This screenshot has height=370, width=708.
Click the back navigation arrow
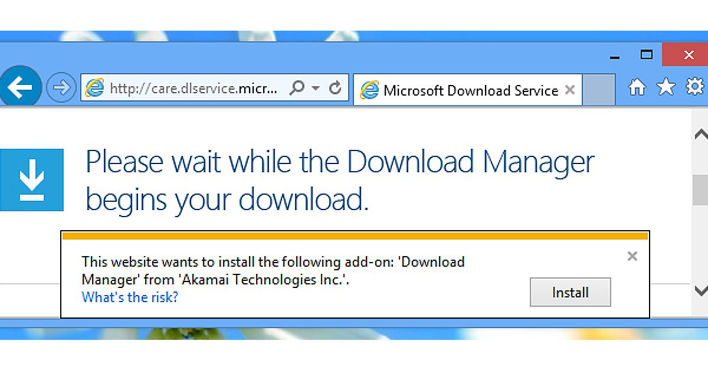[x=21, y=87]
